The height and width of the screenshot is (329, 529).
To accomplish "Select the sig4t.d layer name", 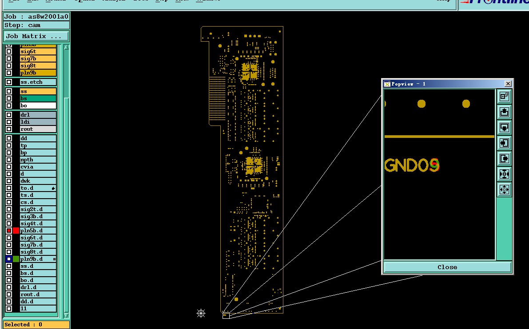I will coord(38,223).
